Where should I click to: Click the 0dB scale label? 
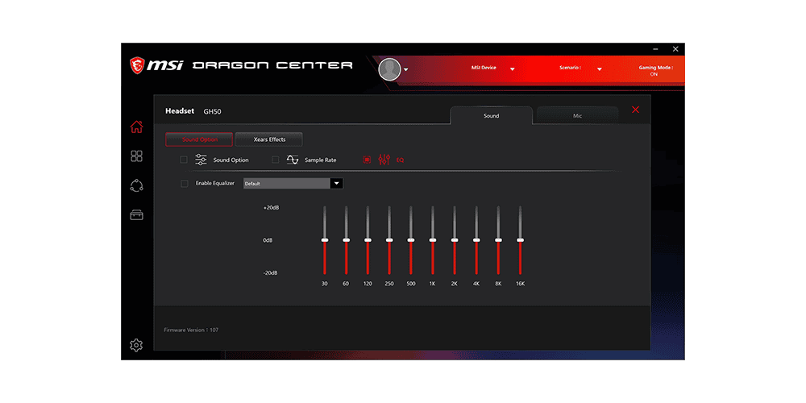click(268, 240)
